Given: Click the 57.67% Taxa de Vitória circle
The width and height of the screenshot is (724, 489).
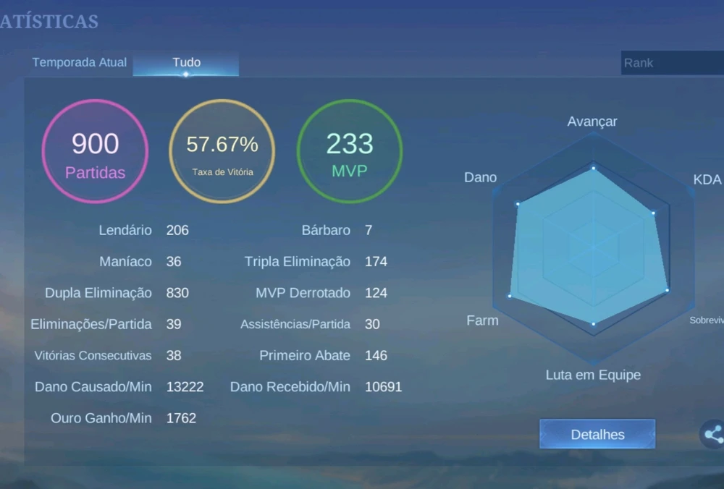Looking at the screenshot, I should (222, 152).
